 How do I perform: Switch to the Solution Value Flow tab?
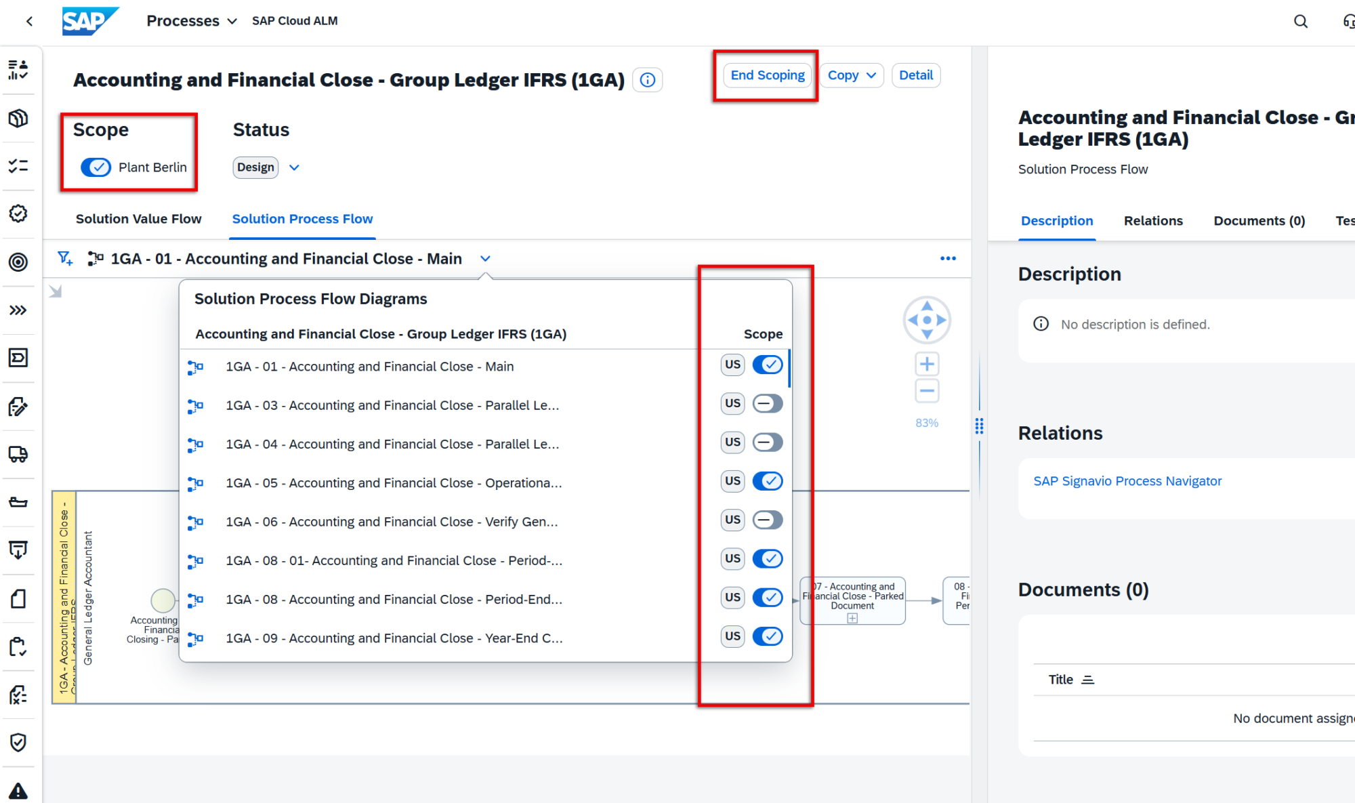pos(138,219)
